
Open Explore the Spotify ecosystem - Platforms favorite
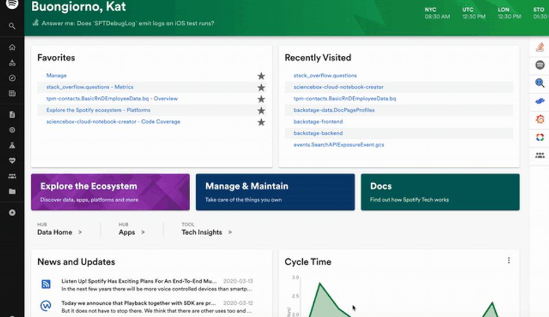[98, 110]
